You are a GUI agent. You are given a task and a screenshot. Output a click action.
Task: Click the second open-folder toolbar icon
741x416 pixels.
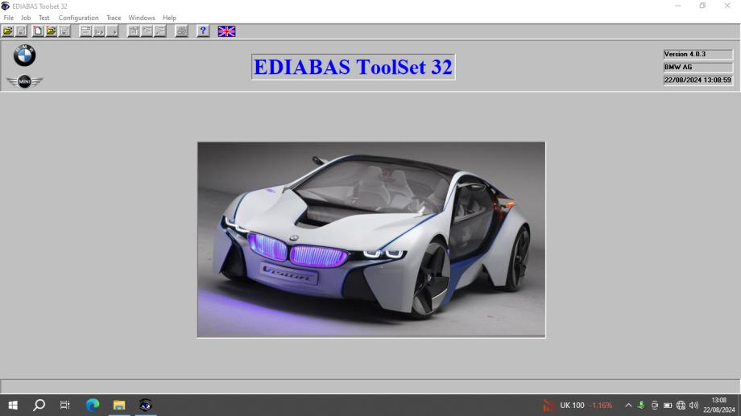(51, 31)
